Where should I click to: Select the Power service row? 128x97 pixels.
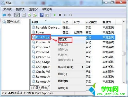[73, 32]
